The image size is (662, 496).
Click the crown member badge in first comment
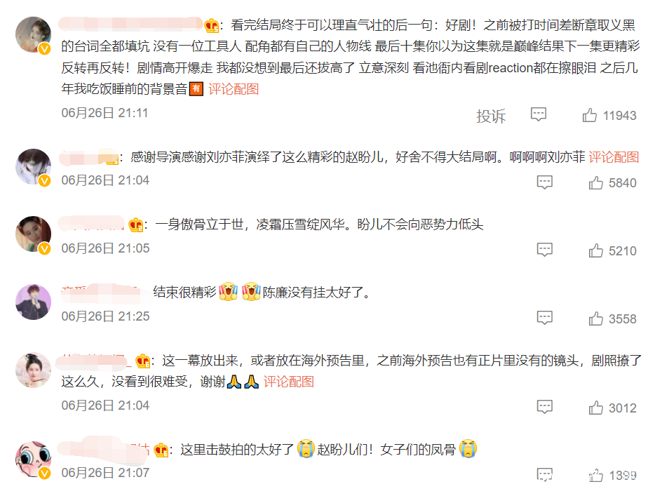click(x=212, y=26)
